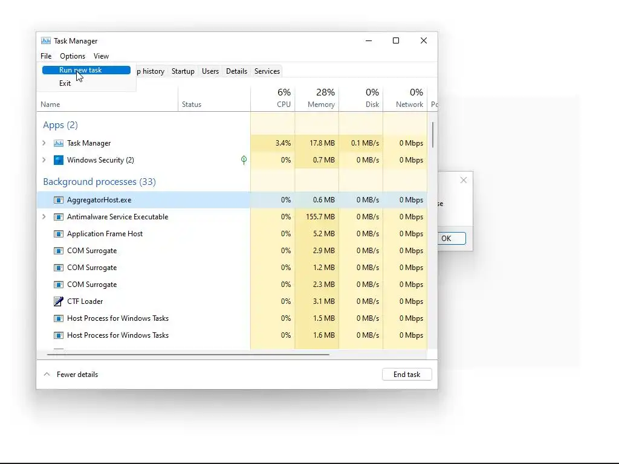Viewport: 619px width, 464px height.
Task: Expand the Windows Security (2) group
Action: [x=44, y=159]
